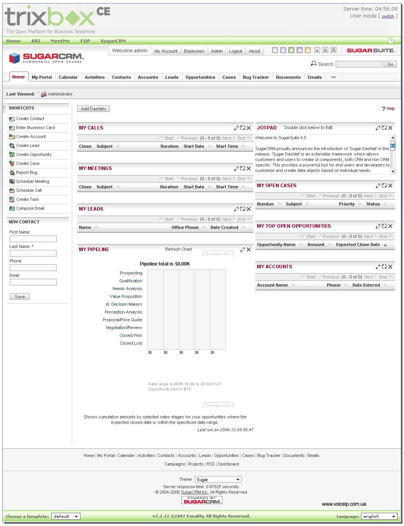Click the Create Contact shortcut icon
This screenshot has height=526, width=404.
12,119
